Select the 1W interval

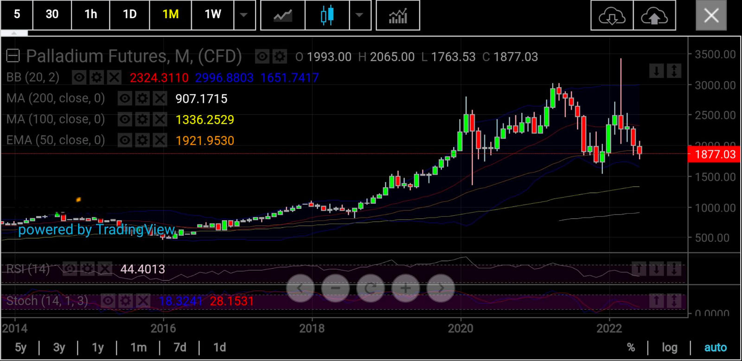click(x=213, y=14)
